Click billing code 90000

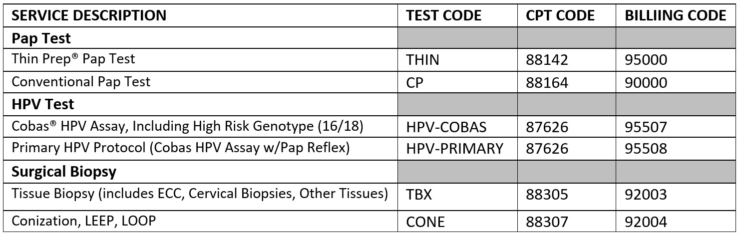(646, 83)
